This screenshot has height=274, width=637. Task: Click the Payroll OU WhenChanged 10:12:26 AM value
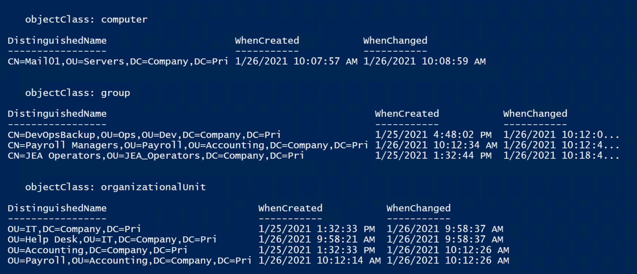448,260
